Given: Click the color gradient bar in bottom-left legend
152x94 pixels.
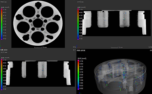Looking at the screenshot, I should (x=2, y=75).
